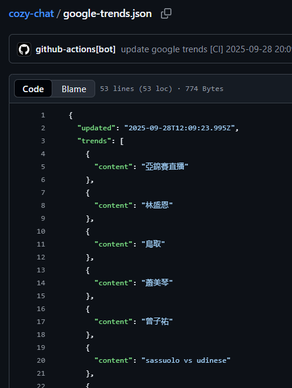Viewport: 292px width, 388px height.
Task: Select line number 2 in the gutter
Action: pyautogui.click(x=43, y=128)
